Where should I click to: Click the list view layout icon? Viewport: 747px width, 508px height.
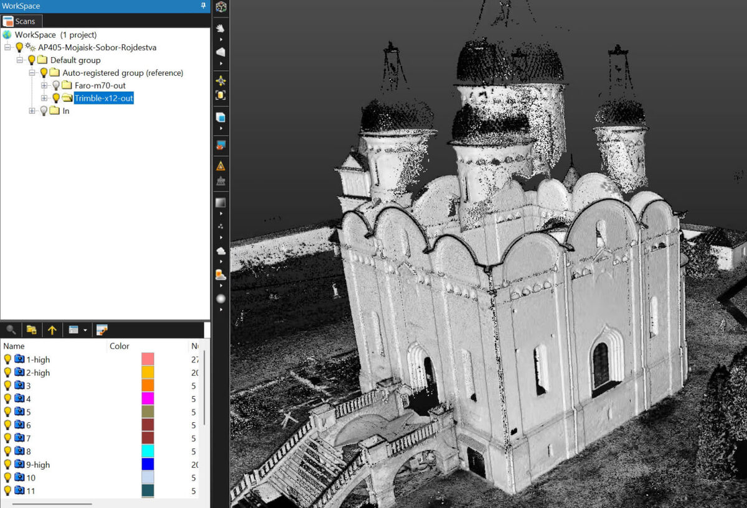point(74,330)
